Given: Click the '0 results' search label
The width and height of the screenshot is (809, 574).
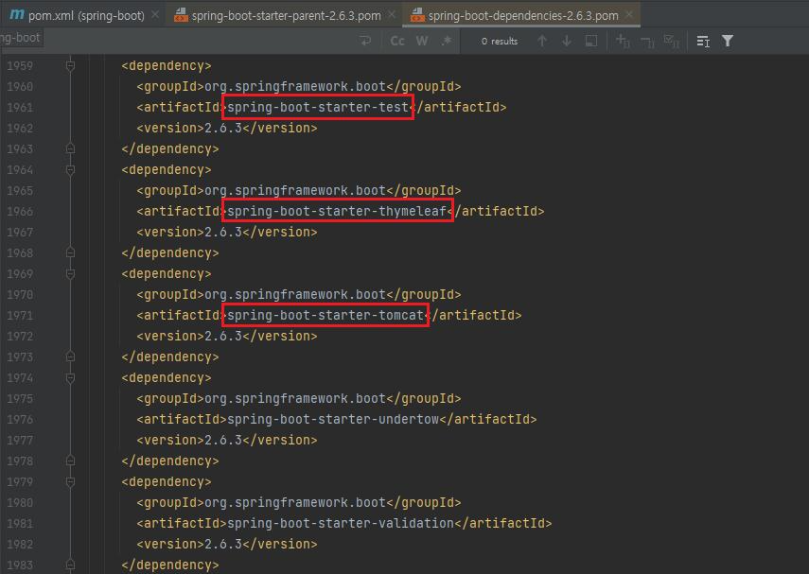Looking at the screenshot, I should [x=500, y=42].
